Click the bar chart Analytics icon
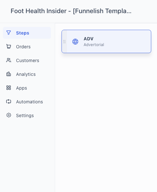Screen dimensions: 157x192 9,74
